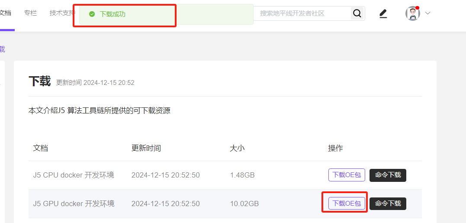This screenshot has width=466, height=223.
Task: Click 下载OE包 for J5 GPU docker
Action: click(347, 204)
